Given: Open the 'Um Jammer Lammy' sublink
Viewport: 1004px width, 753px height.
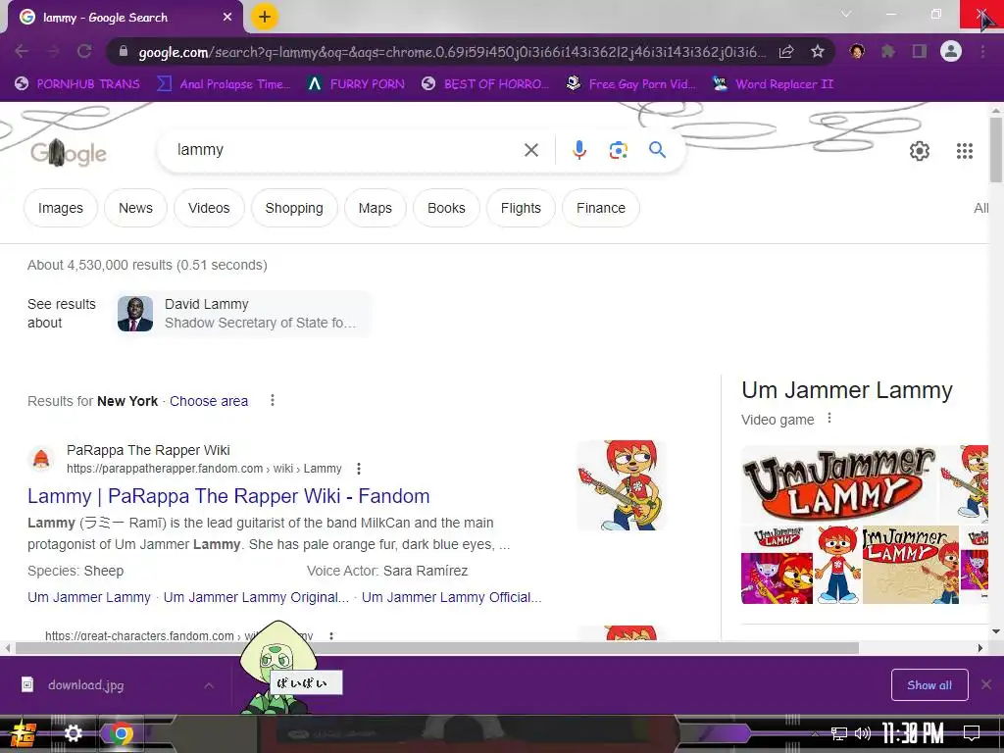Looking at the screenshot, I should pyautogui.click(x=89, y=597).
